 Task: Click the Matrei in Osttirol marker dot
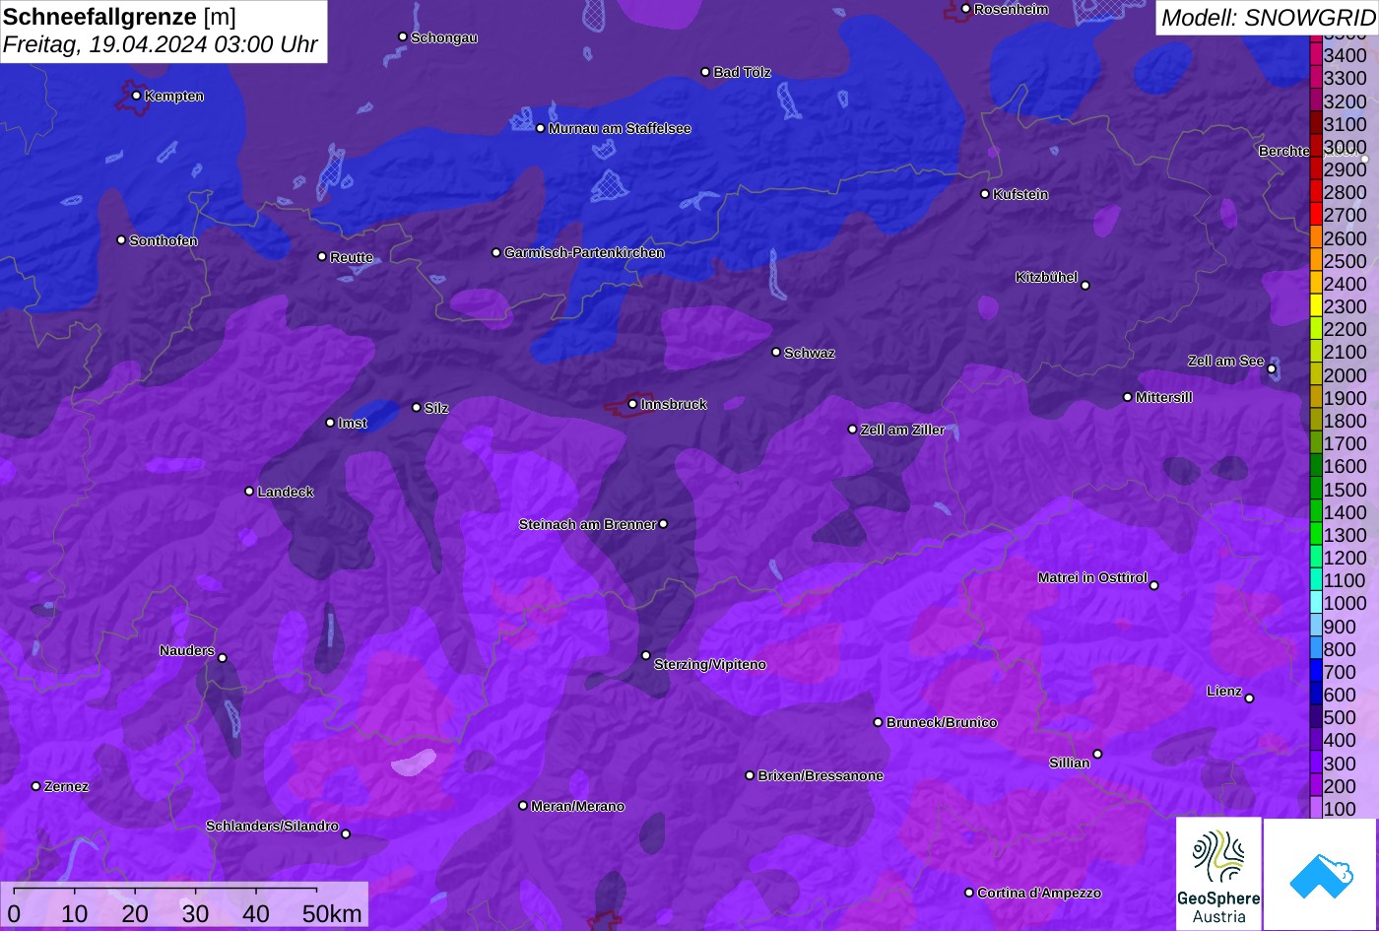pos(1154,585)
